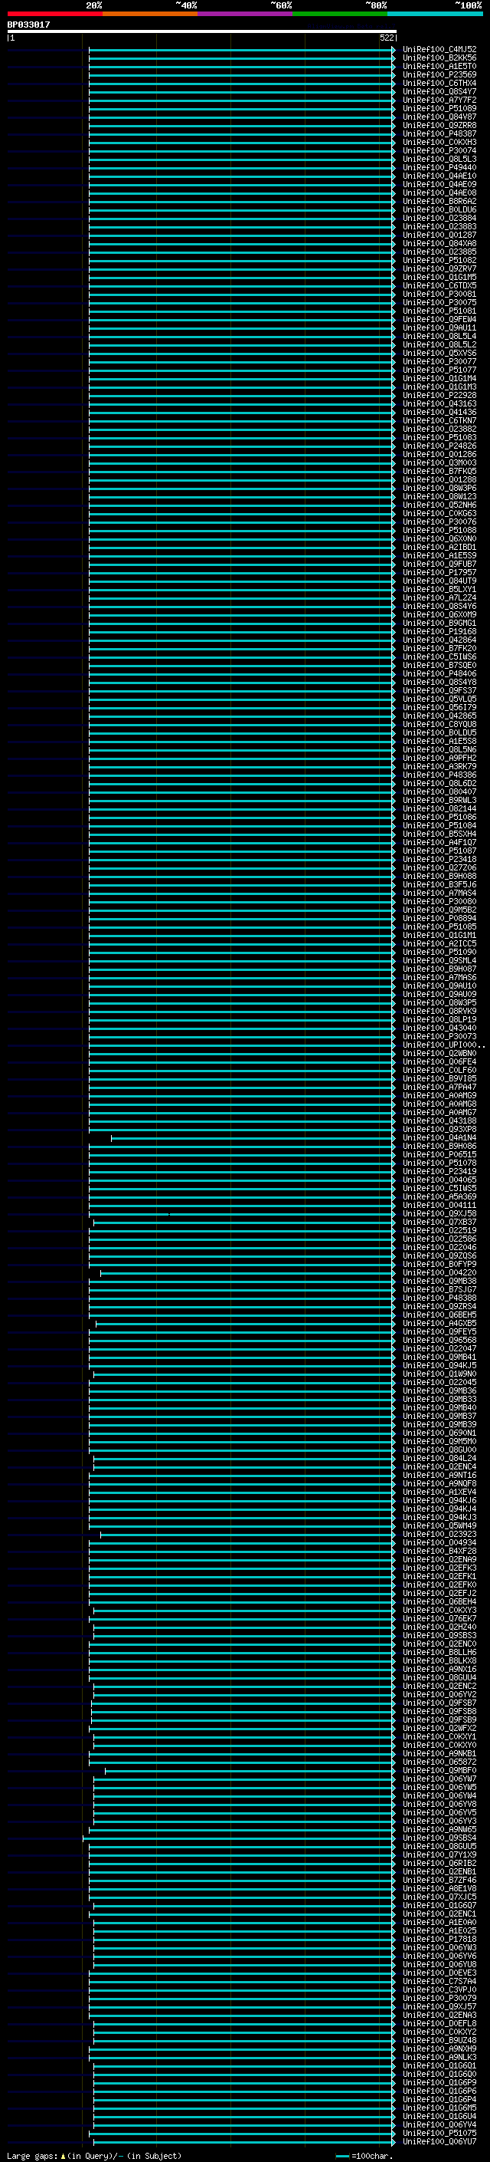Open hit UniRef100_C4MJ52

click(439, 50)
